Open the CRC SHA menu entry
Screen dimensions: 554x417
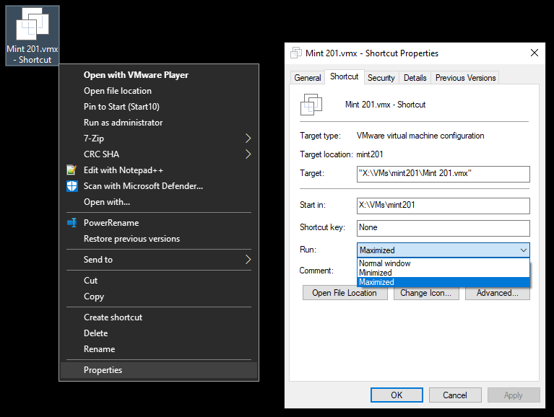click(x=159, y=154)
